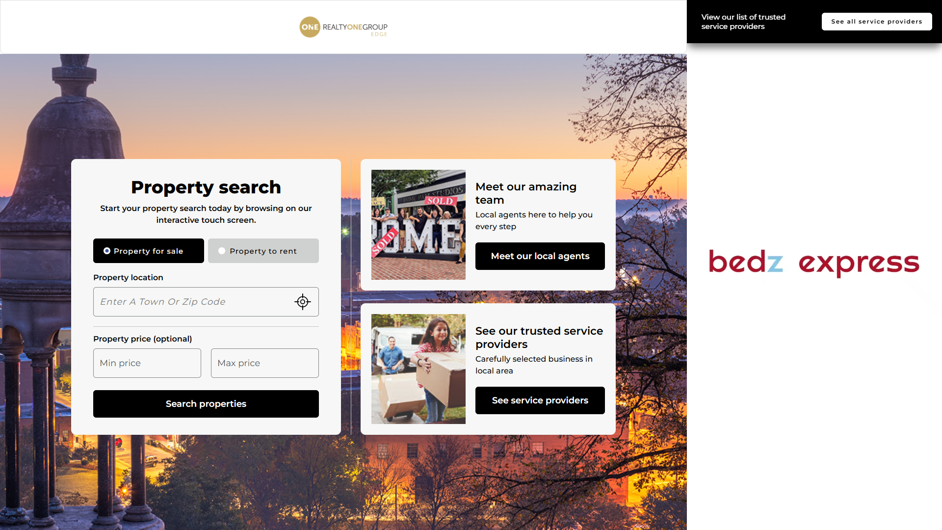Click Meet our local agents button
This screenshot has height=530, width=942.
point(540,256)
